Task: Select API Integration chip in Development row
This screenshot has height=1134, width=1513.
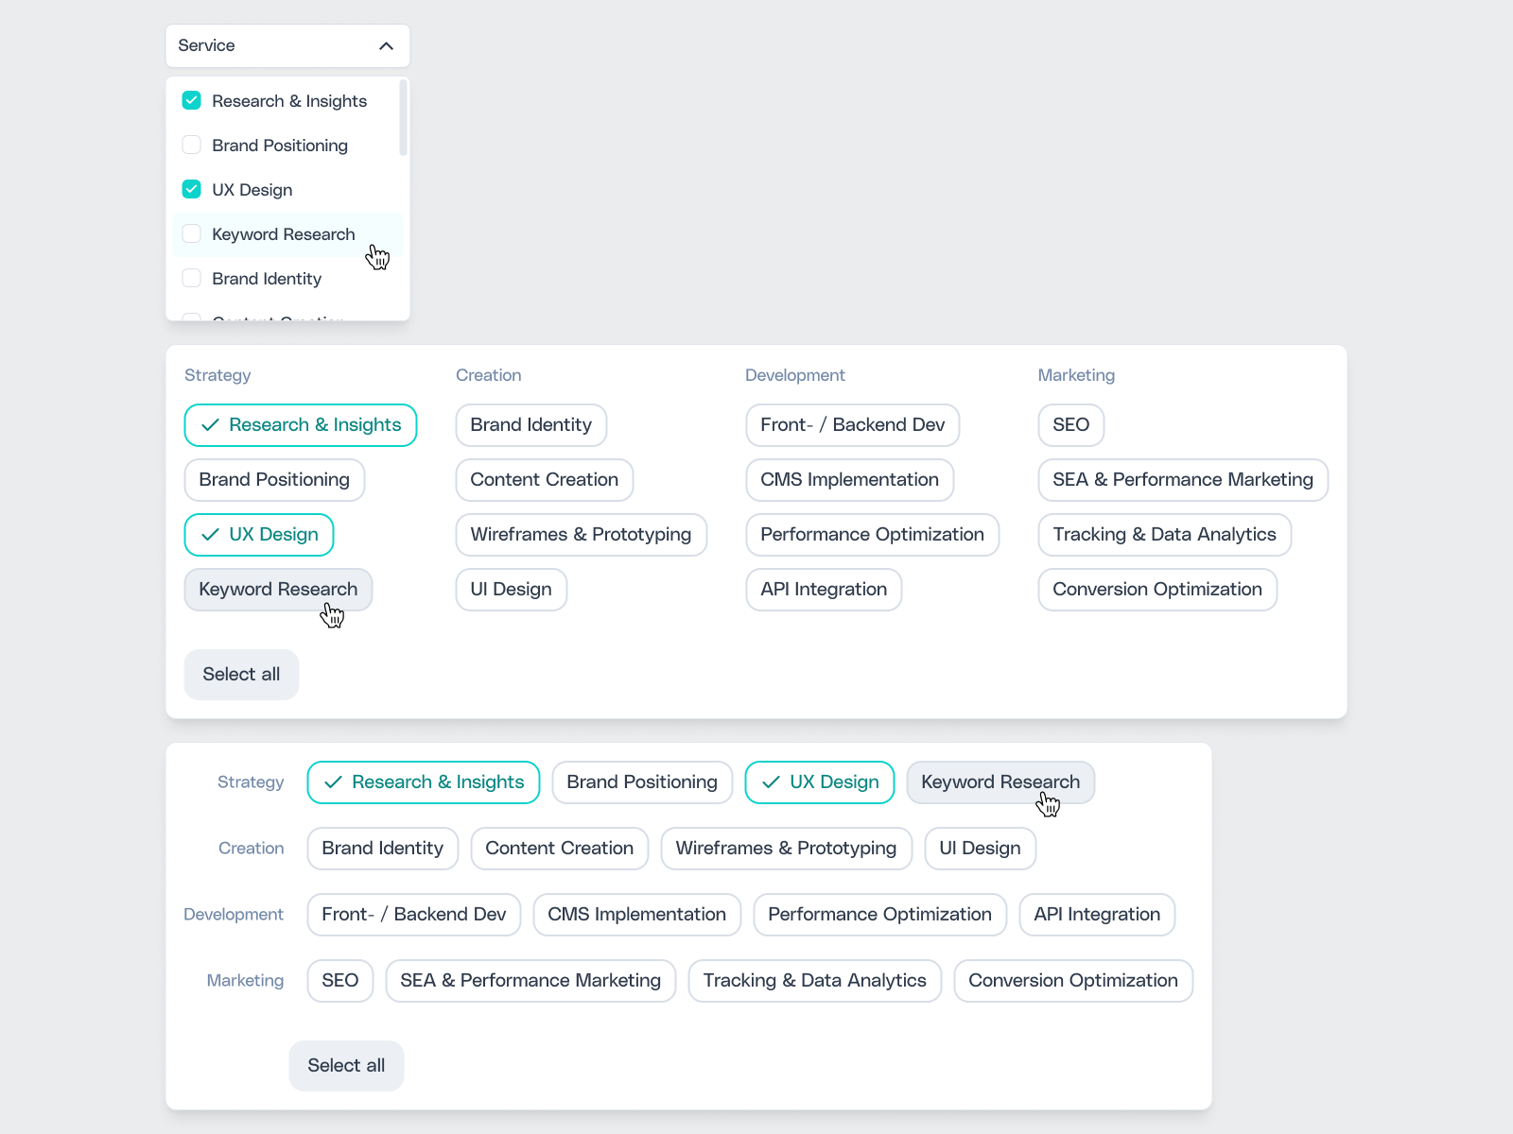Action: click(1097, 915)
